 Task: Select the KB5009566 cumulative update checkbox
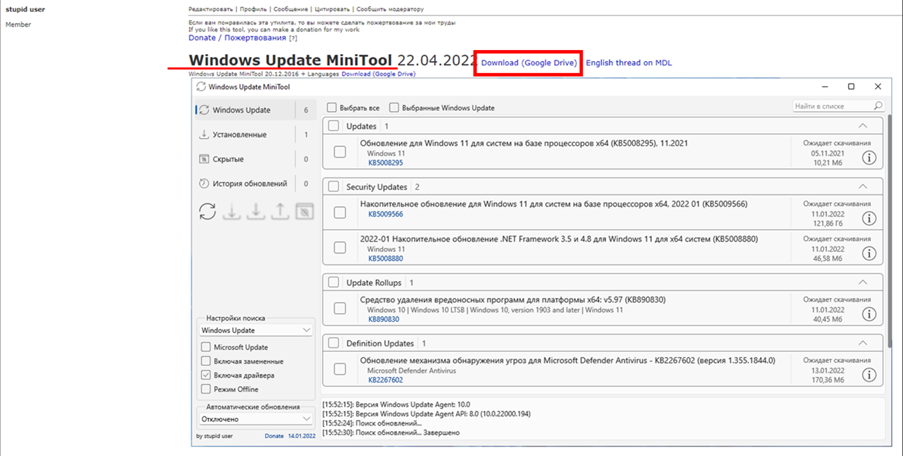click(x=340, y=212)
